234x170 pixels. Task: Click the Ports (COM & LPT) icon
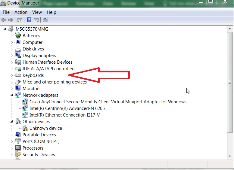(18, 141)
